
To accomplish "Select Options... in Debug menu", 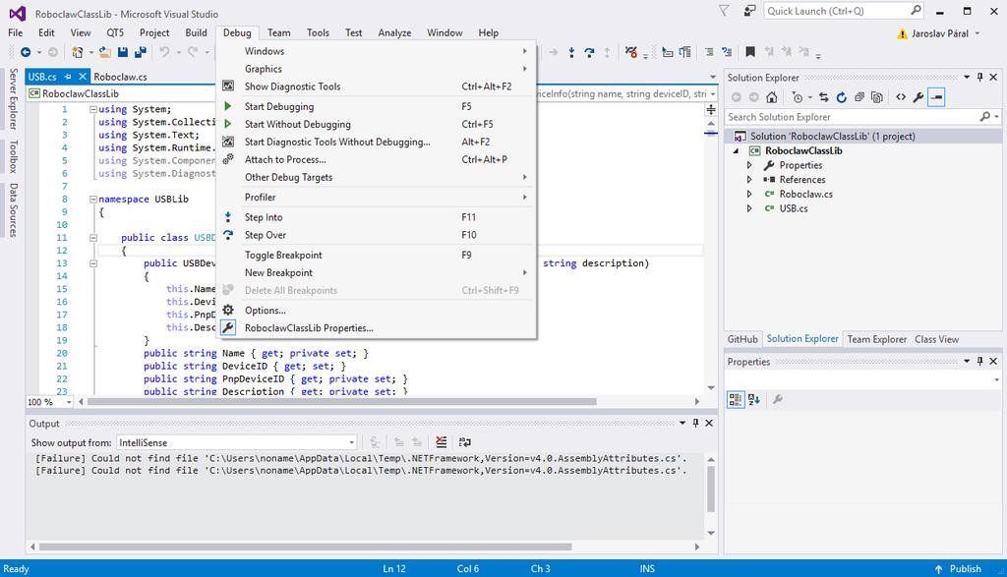I will pos(377,311).
